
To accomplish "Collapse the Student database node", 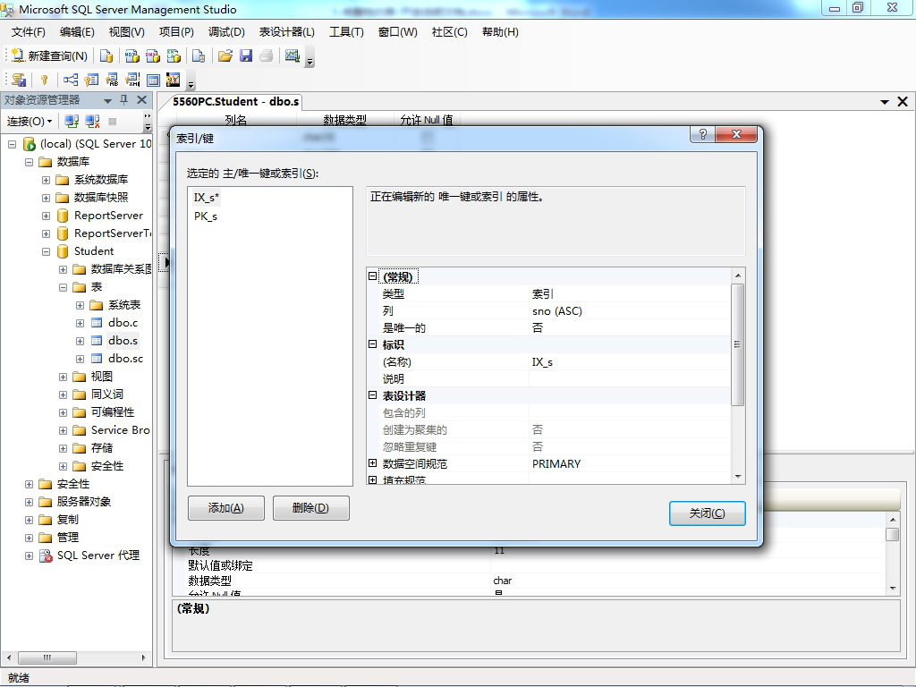I will pyautogui.click(x=46, y=251).
